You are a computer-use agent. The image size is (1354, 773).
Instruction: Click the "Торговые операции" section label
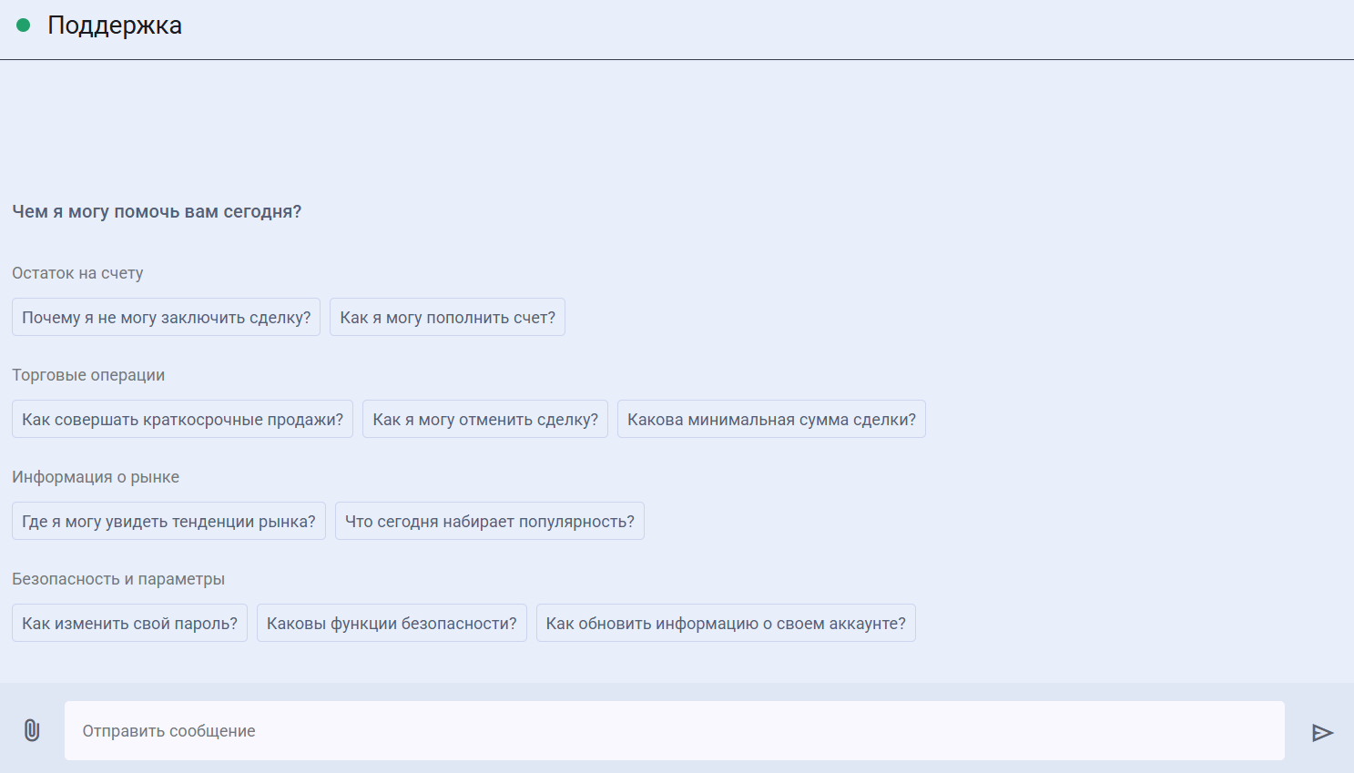[x=87, y=374]
